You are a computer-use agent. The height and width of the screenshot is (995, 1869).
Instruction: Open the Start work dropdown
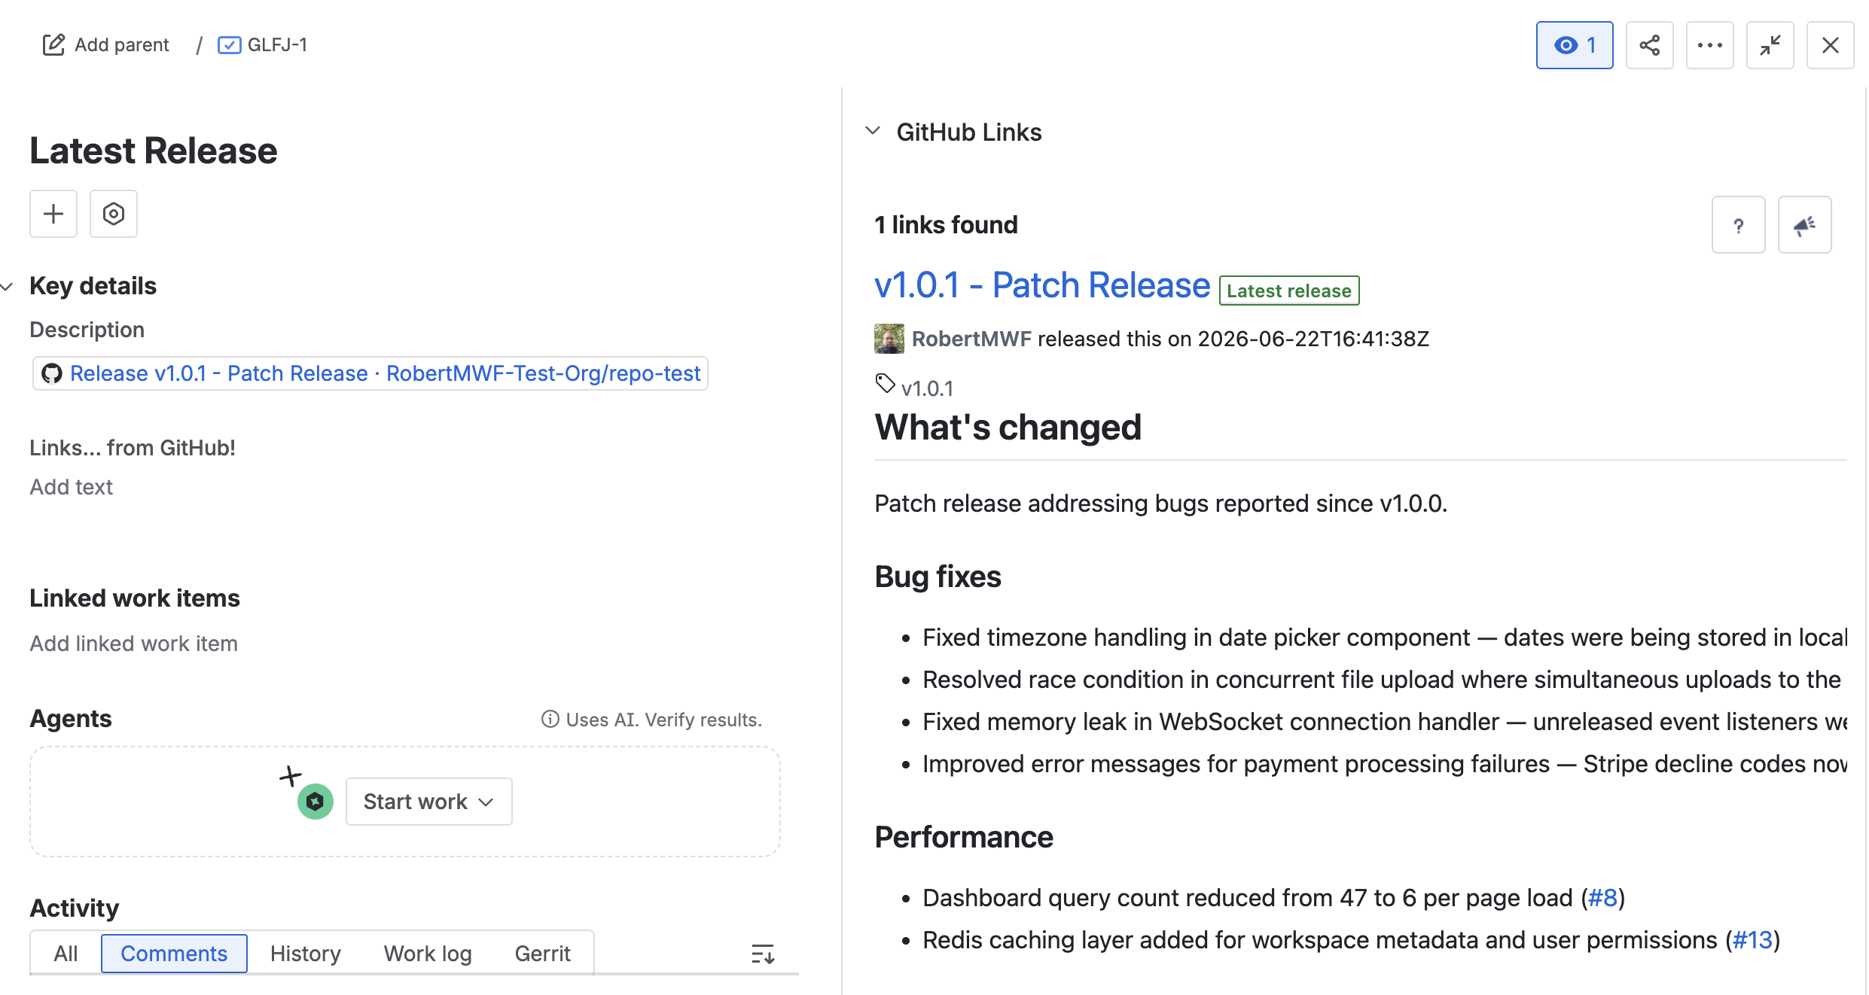point(429,802)
